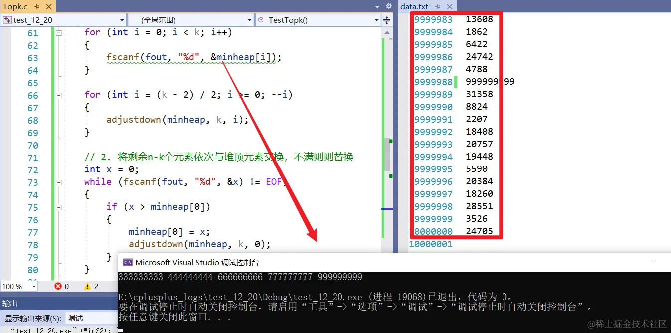
Task: Open the 全局范围 scope dropdown
Action: pyautogui.click(x=250, y=20)
